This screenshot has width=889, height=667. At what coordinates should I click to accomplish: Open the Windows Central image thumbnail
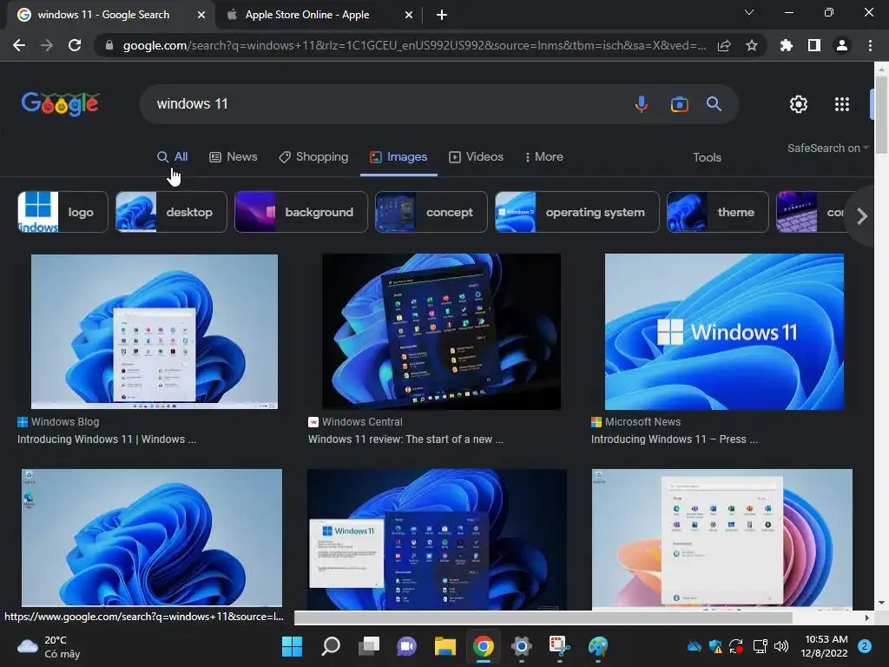[x=441, y=331]
